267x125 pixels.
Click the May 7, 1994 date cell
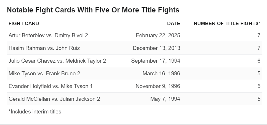click(x=165, y=99)
